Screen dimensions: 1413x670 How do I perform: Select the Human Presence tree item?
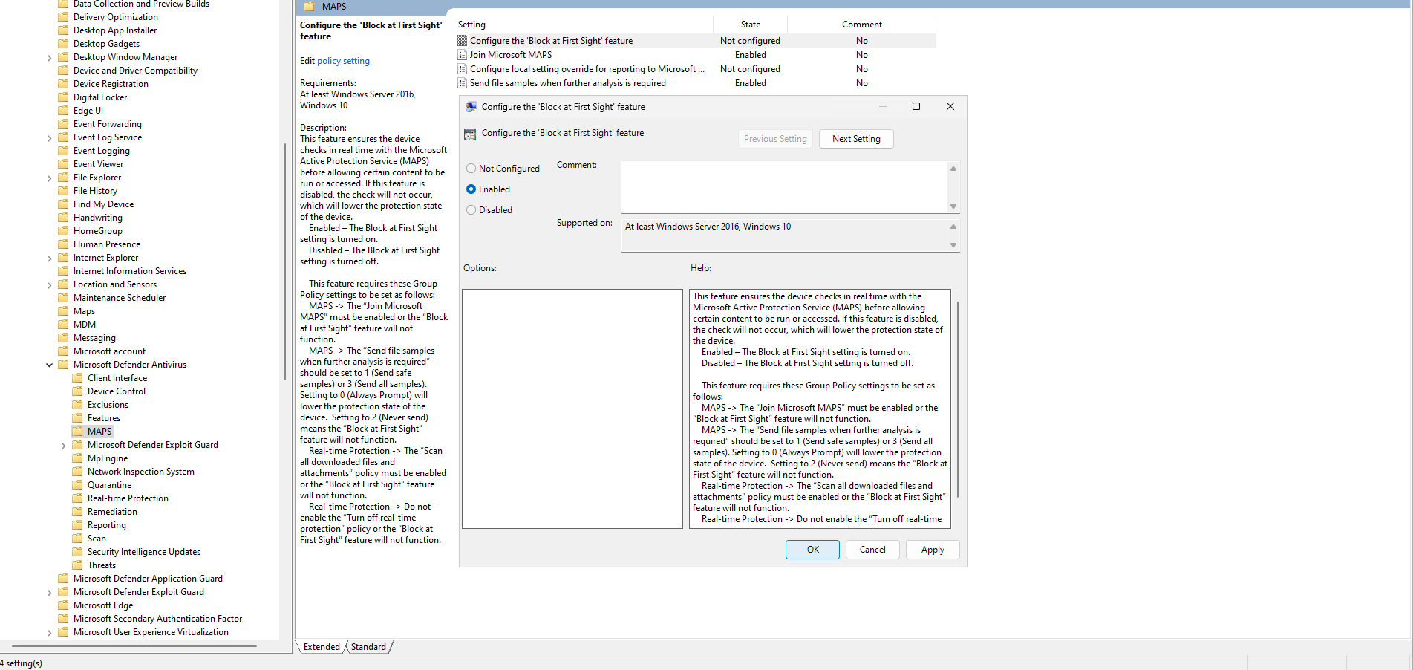coord(107,244)
